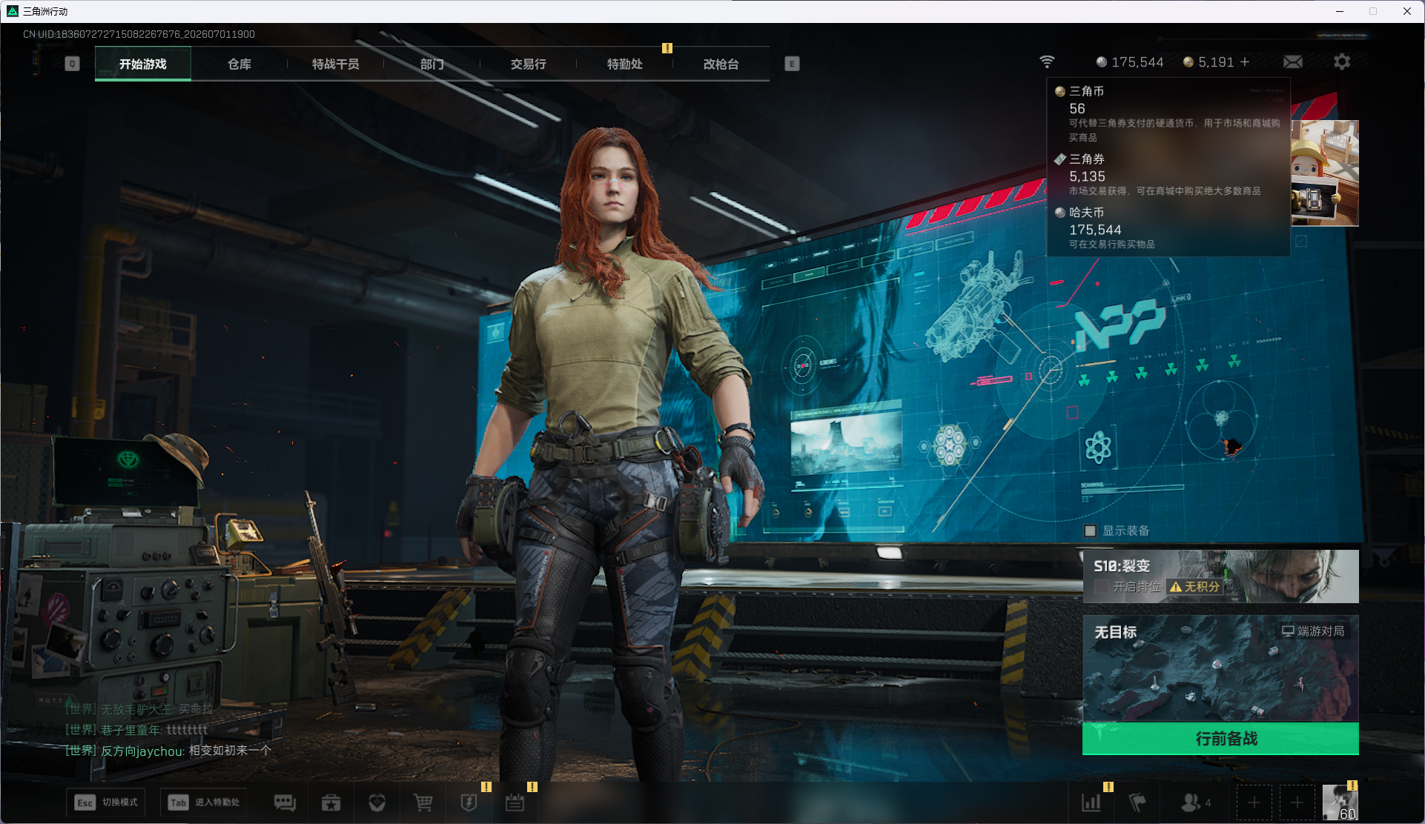Open the calendar events icon

pos(515,803)
